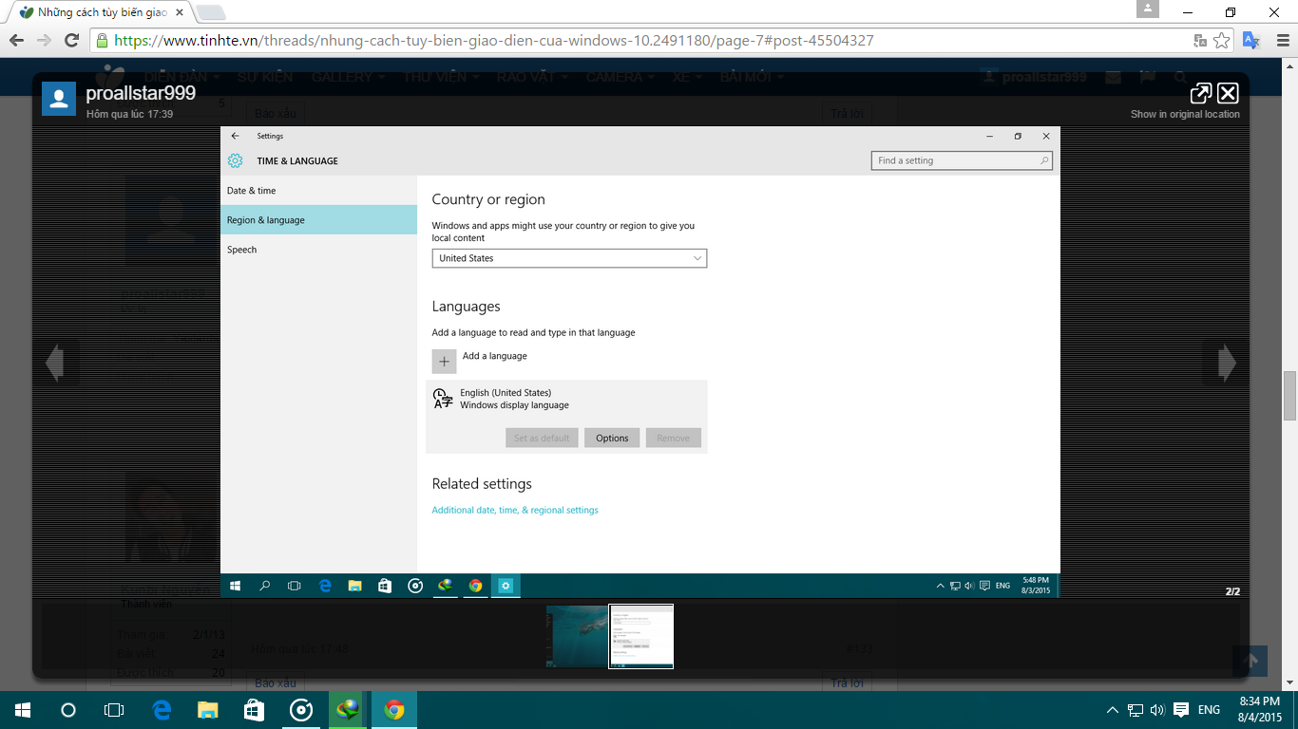
Task: Reload the page in Chrome
Action: coord(71,41)
